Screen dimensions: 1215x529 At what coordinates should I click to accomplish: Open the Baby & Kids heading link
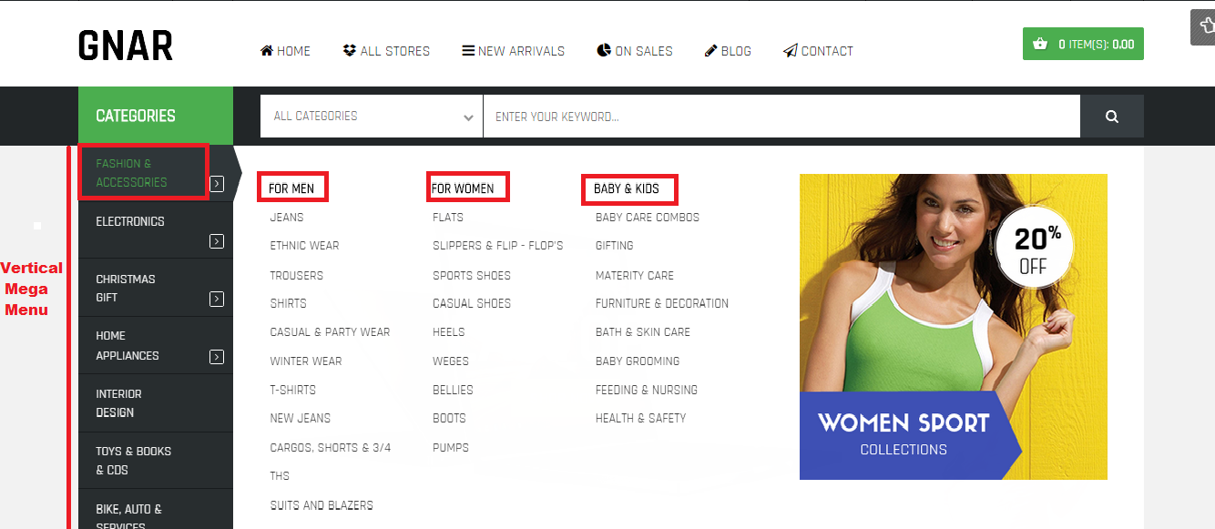(x=627, y=188)
